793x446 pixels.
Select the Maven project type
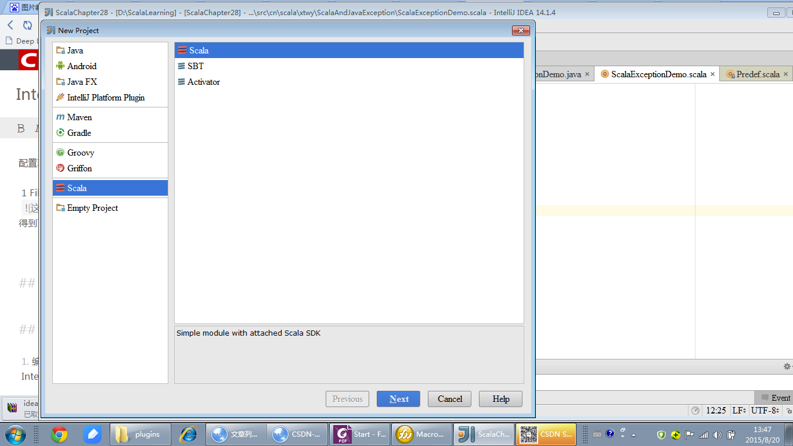click(x=110, y=117)
